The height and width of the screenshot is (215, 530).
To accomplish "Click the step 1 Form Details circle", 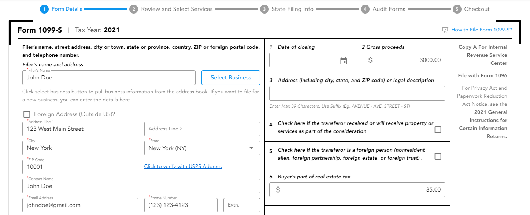I will tap(44, 9).
